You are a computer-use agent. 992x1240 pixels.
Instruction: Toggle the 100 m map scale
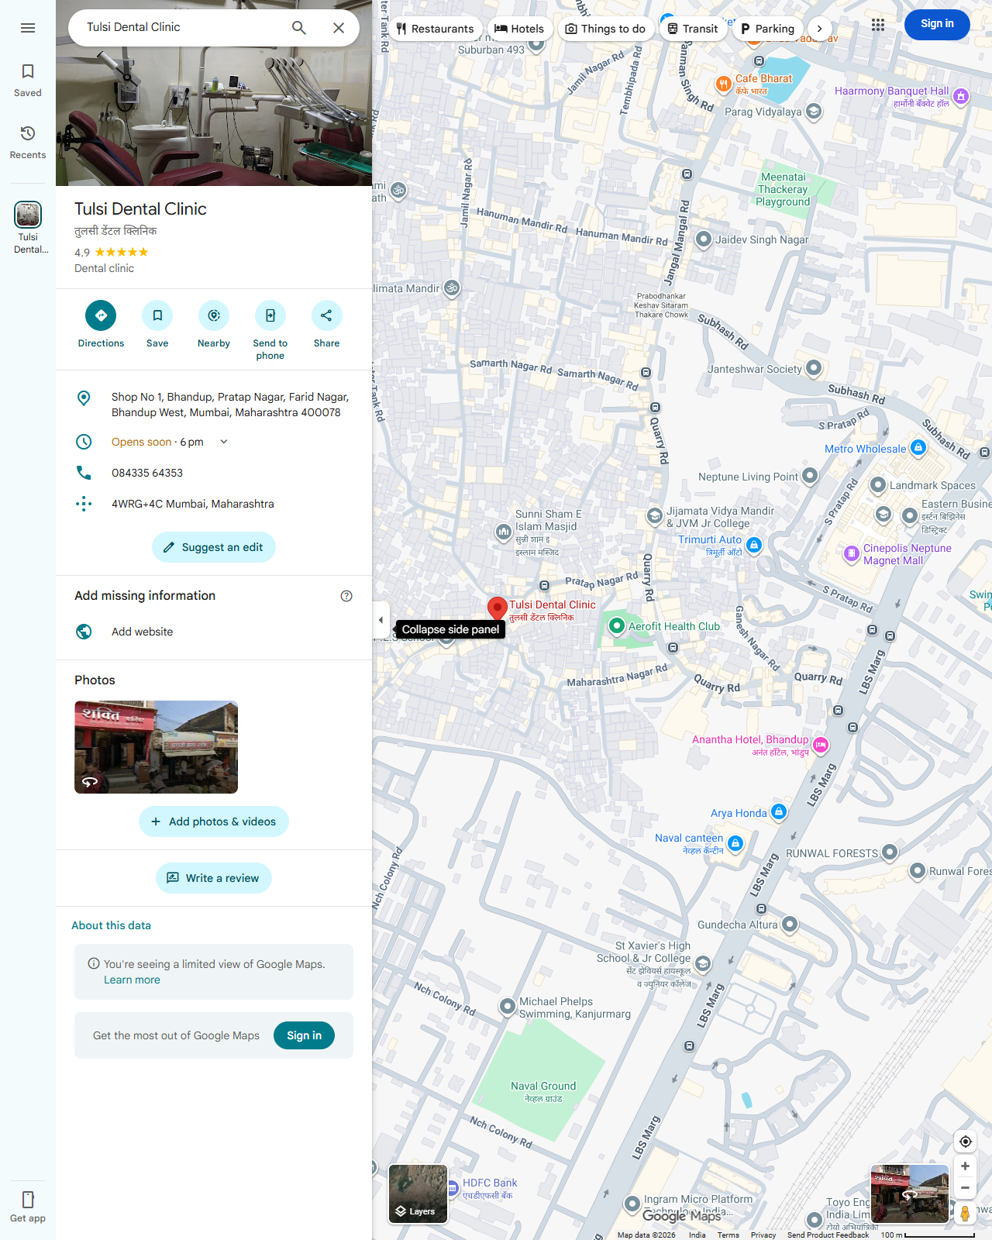(x=928, y=1235)
